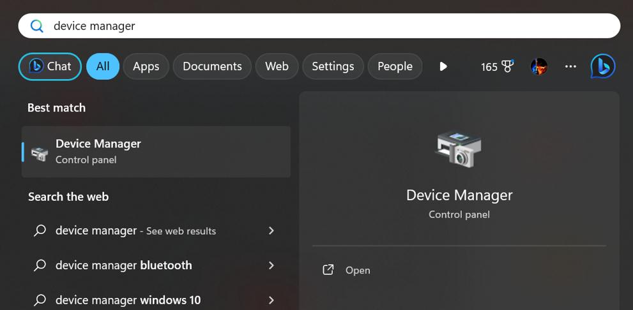Select the All filter tab

pos(103,66)
